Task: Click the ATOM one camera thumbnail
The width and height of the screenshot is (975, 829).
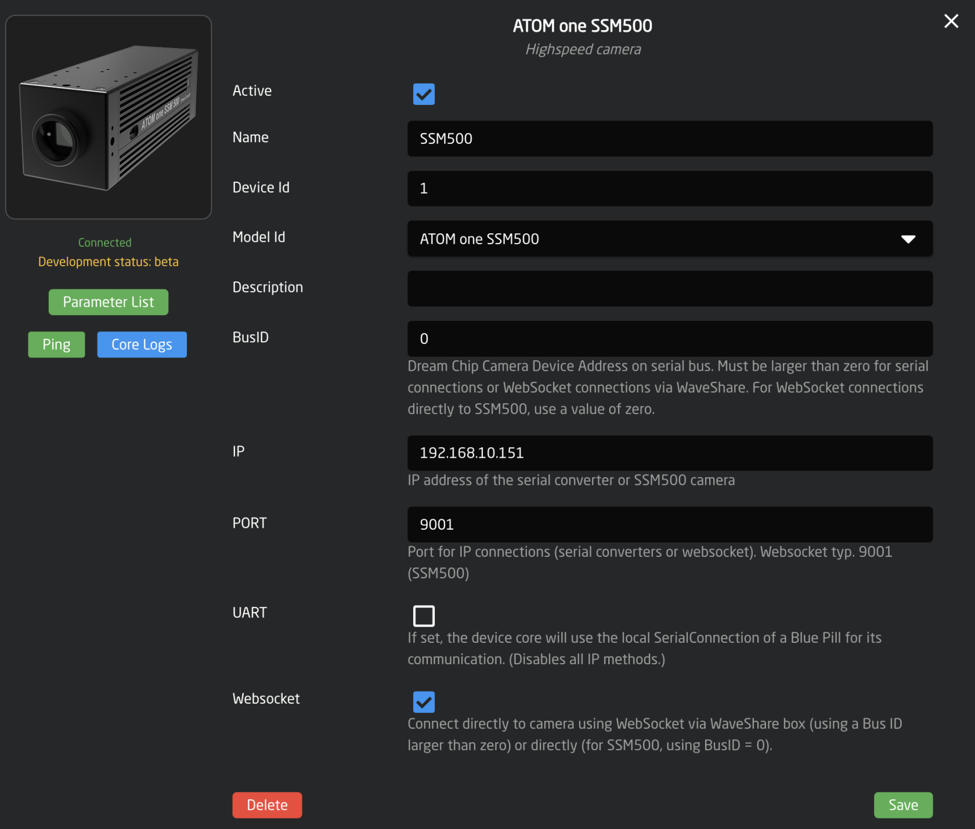Action: tap(109, 117)
